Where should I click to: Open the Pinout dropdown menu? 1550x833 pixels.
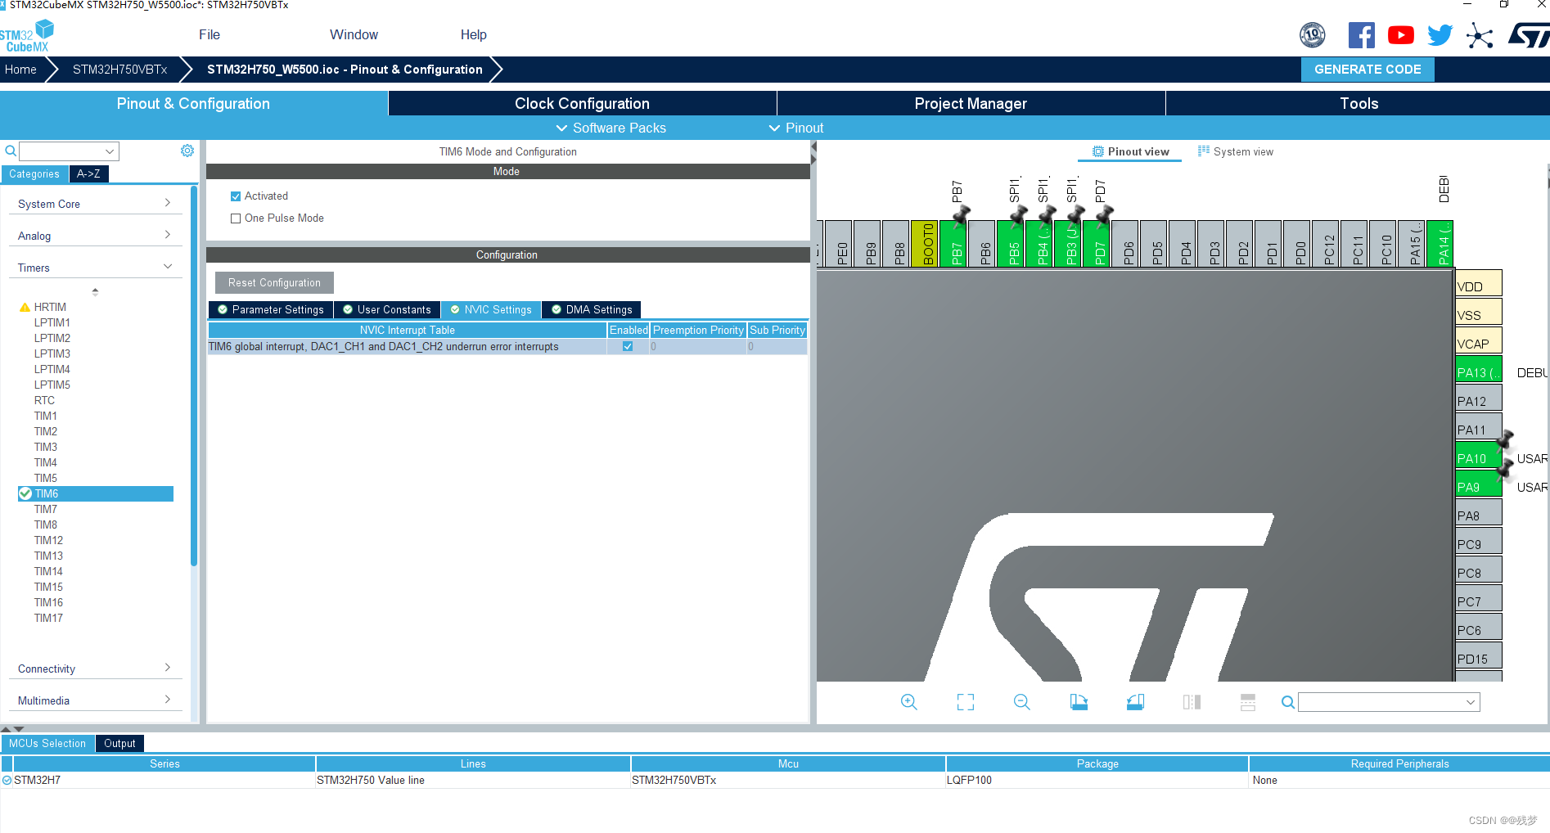(x=796, y=128)
